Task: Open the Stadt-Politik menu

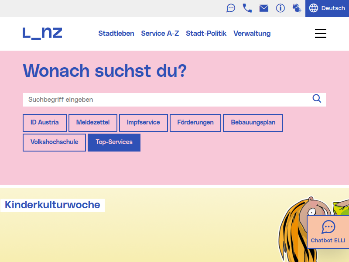Action: pyautogui.click(x=206, y=34)
